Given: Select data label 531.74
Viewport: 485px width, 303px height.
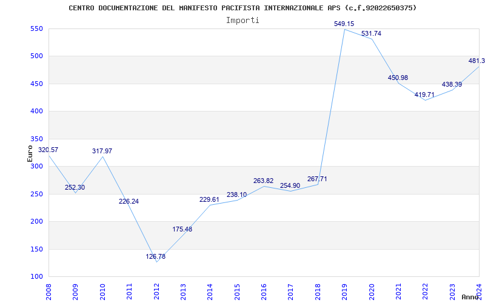Looking at the screenshot, I should click(x=371, y=34).
